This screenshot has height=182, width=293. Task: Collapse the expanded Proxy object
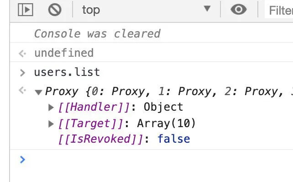(x=38, y=92)
